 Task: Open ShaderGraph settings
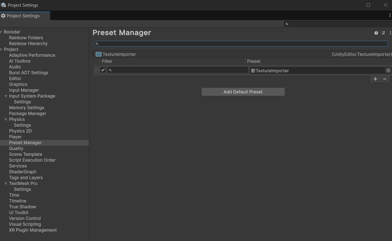(23, 172)
